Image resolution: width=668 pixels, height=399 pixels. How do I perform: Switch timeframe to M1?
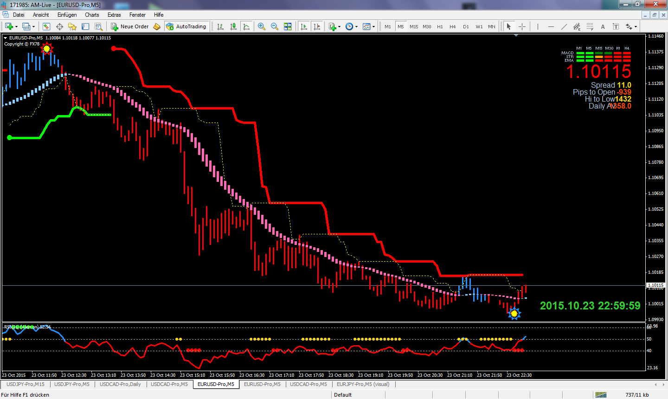[x=388, y=26]
